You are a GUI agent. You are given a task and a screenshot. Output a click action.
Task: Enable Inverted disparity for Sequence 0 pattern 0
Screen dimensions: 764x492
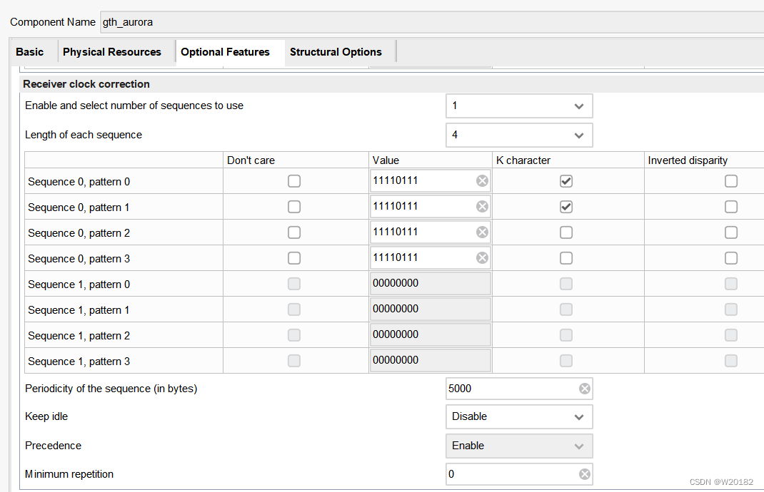point(730,181)
